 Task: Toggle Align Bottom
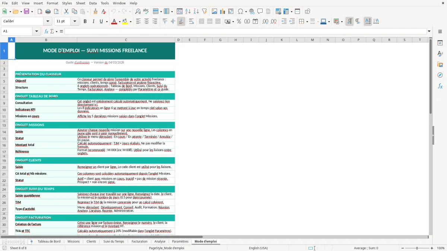point(181,22)
